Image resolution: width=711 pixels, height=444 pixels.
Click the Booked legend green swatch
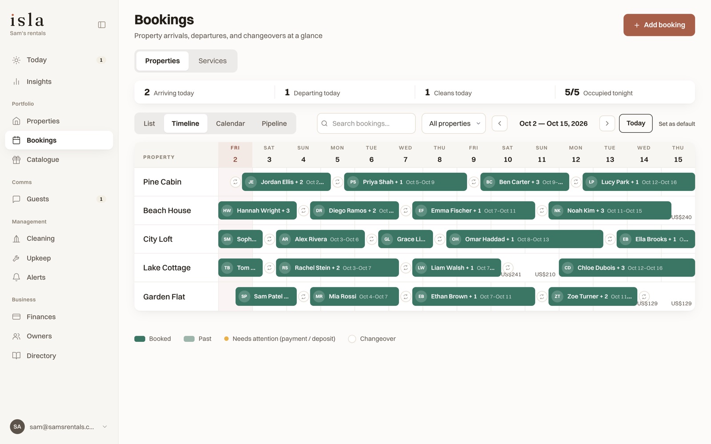(140, 339)
